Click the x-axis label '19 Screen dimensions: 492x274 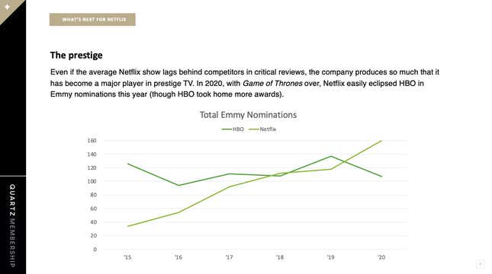(331, 257)
